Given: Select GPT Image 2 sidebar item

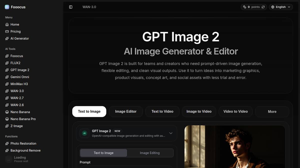Looking at the screenshot, I should (20, 70).
